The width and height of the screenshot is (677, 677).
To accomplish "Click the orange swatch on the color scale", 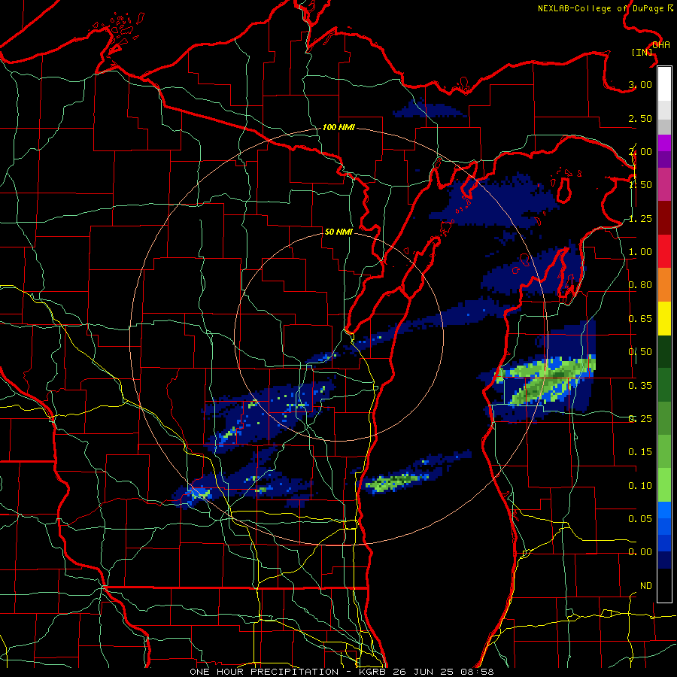I will [x=664, y=285].
